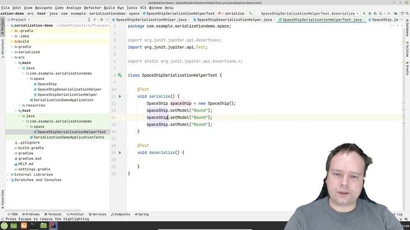Run the SpaceShipSerializationHelperTest class from its gutter icon

(120, 75)
